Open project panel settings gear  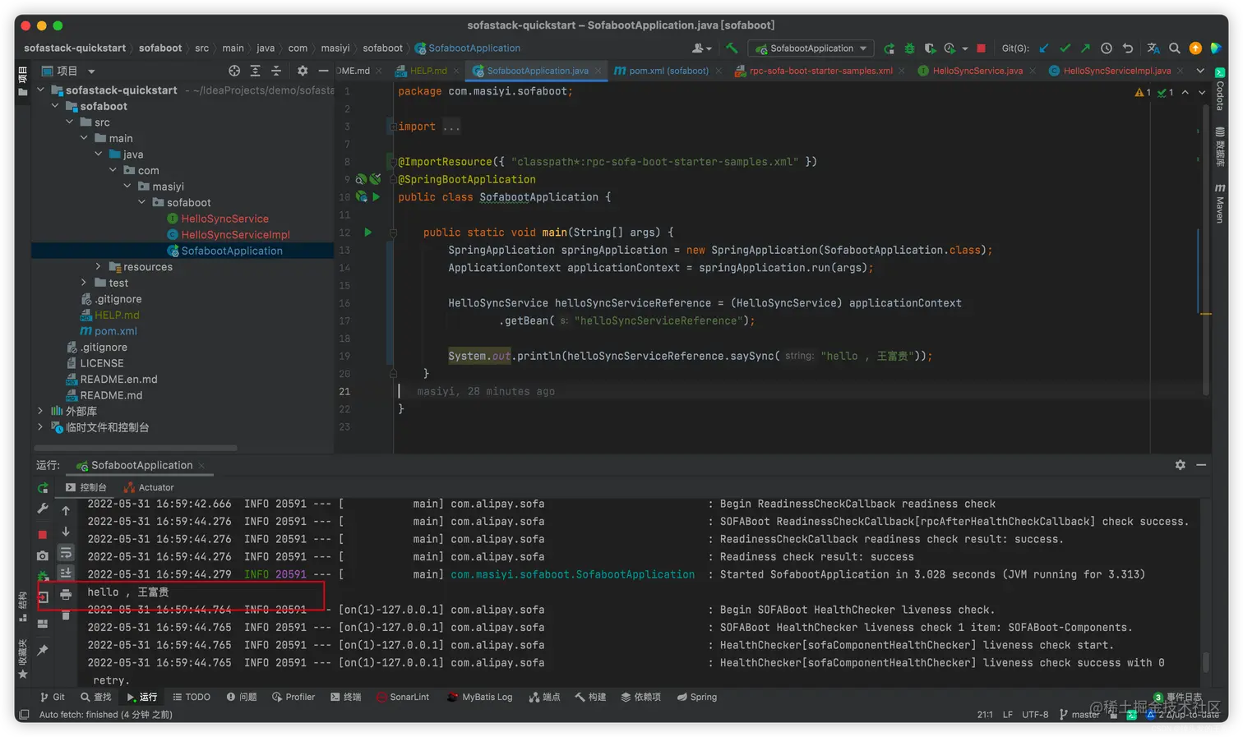click(303, 71)
